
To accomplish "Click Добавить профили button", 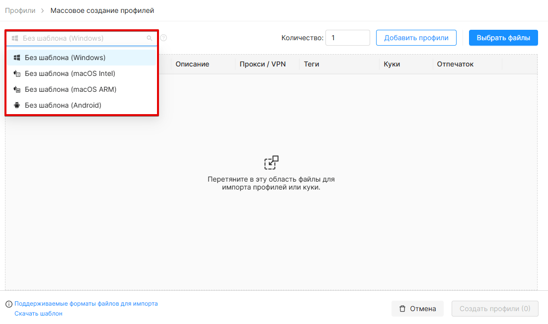I will (x=416, y=38).
